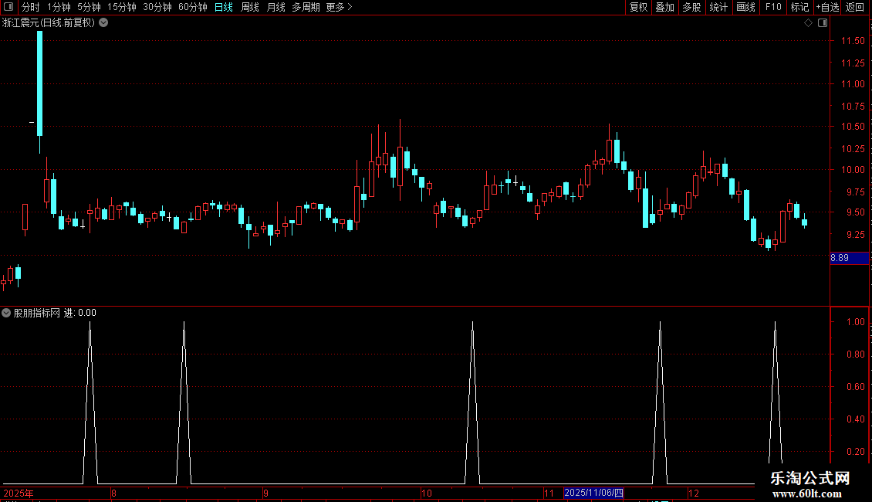Open the 画线 drawing tools
Image resolution: width=872 pixels, height=502 pixels.
pos(745,7)
